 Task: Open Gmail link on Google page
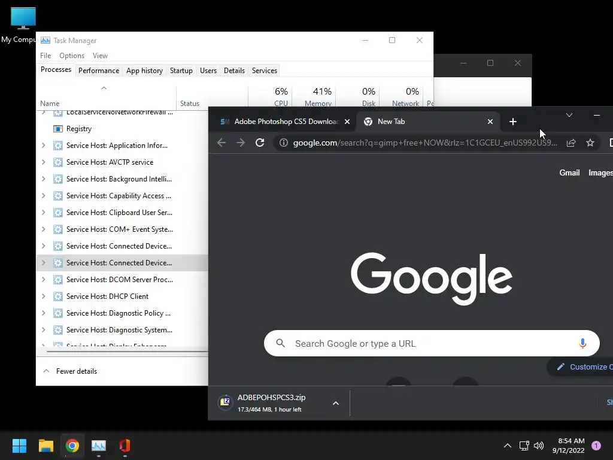[x=569, y=173]
